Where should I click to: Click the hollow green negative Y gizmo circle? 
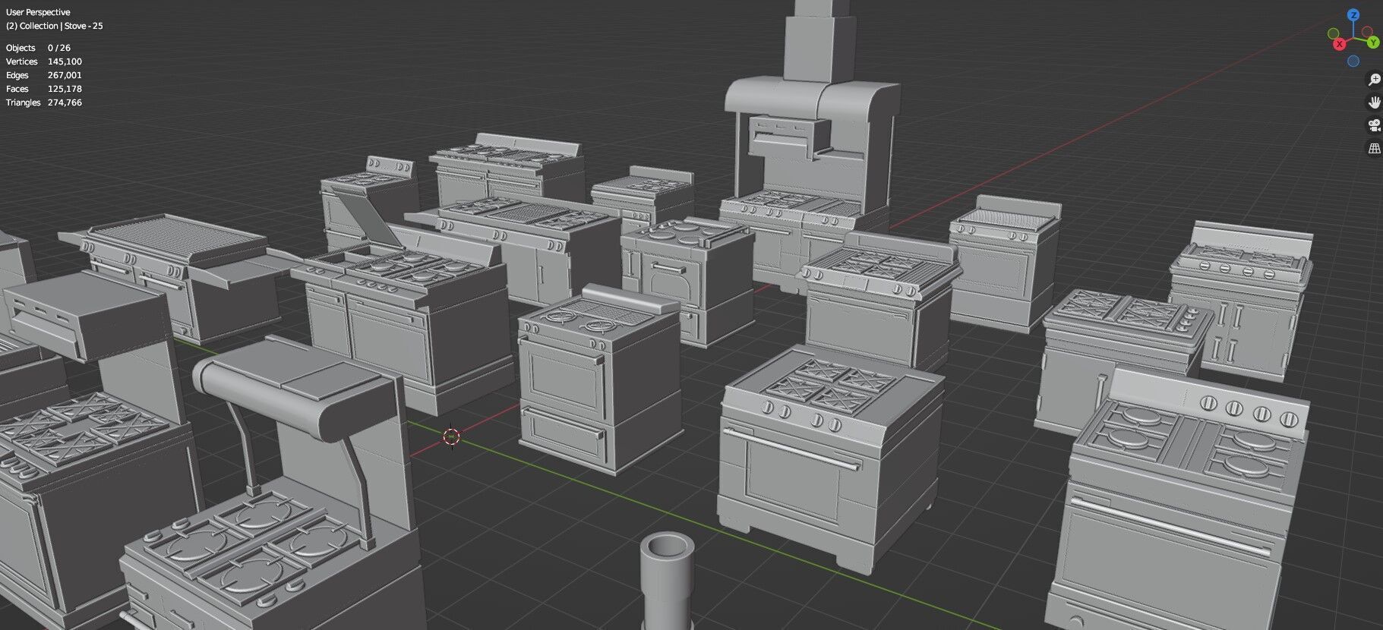(1334, 33)
